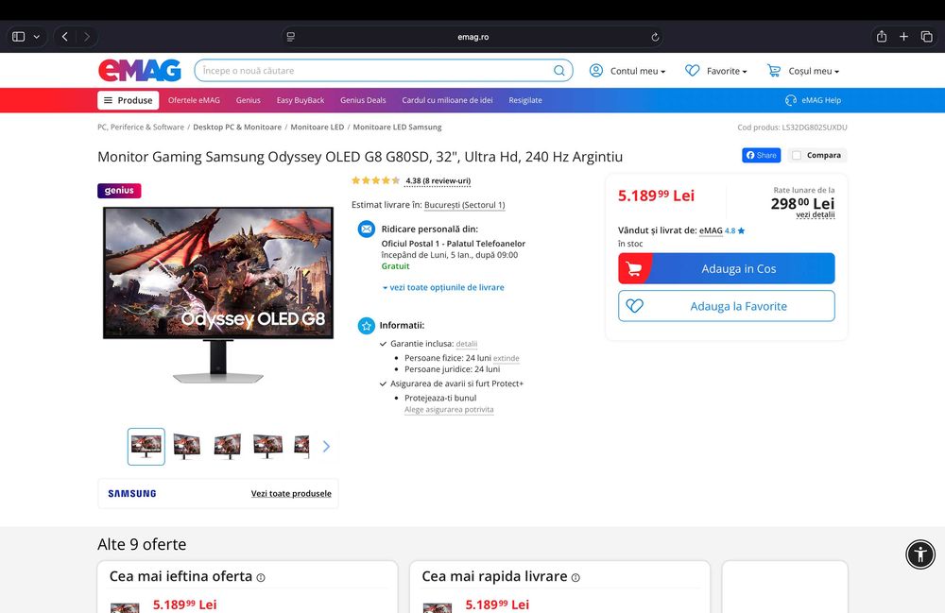This screenshot has width=945, height=613.
Task: Open Easy BuyBack menu item
Action: point(301,100)
